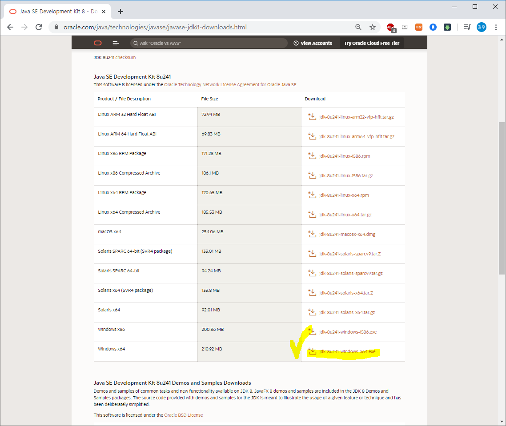This screenshot has height=426, width=506.
Task: Click the blue bookmark extension icon
Action: point(433,27)
